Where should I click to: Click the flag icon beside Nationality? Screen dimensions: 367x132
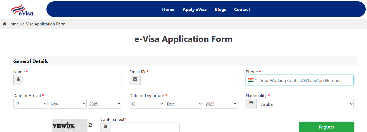coord(251,104)
